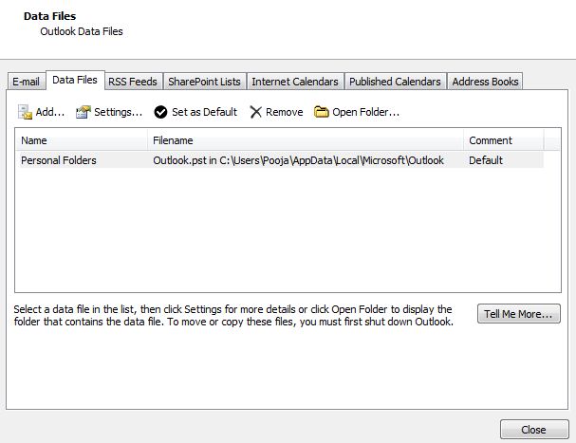
Task: Click the Add data file icon
Action: pyautogui.click(x=25, y=112)
